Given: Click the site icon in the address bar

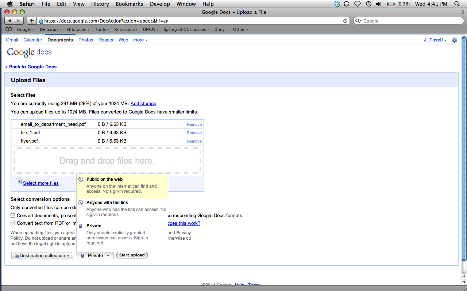Looking at the screenshot, I should point(41,21).
